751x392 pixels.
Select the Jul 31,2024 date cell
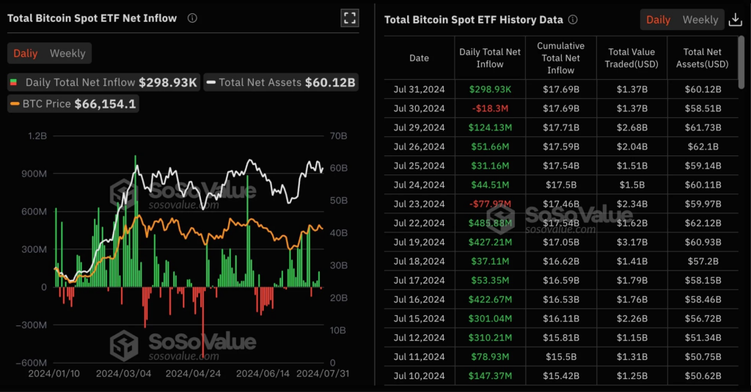click(x=419, y=89)
